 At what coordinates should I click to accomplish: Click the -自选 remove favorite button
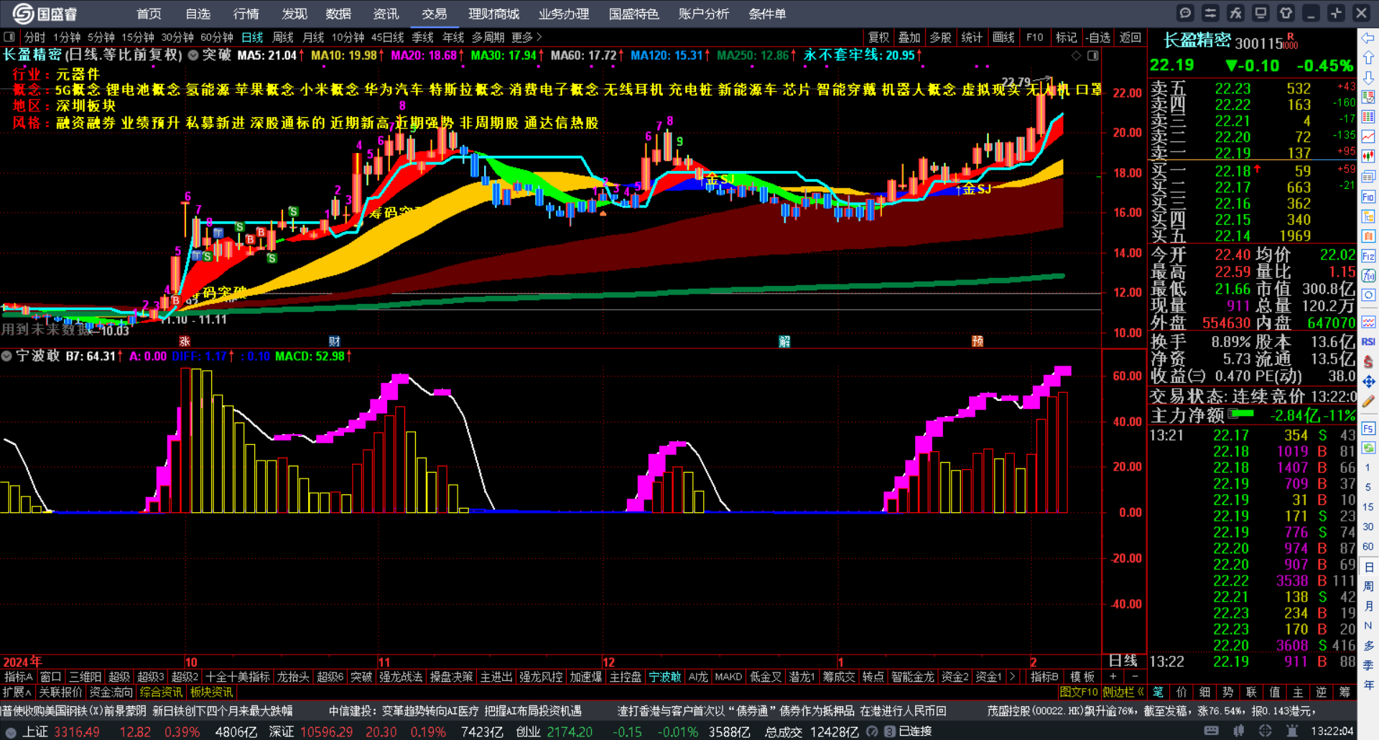tap(1098, 37)
